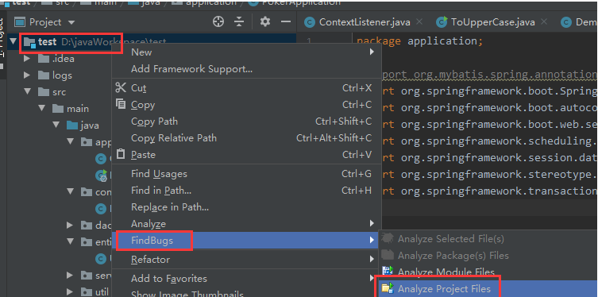Click the locate/scroll-from-source target icon
The width and height of the screenshot is (598, 297).
[x=218, y=21]
